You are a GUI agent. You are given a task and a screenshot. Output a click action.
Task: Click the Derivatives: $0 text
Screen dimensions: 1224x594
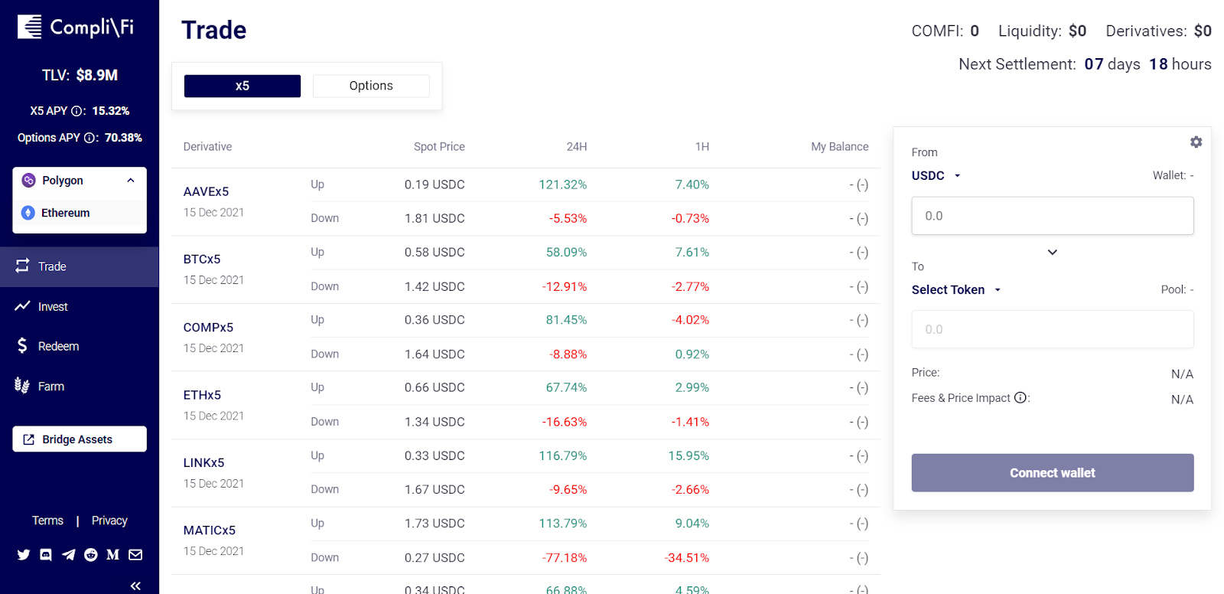pyautogui.click(x=1158, y=31)
